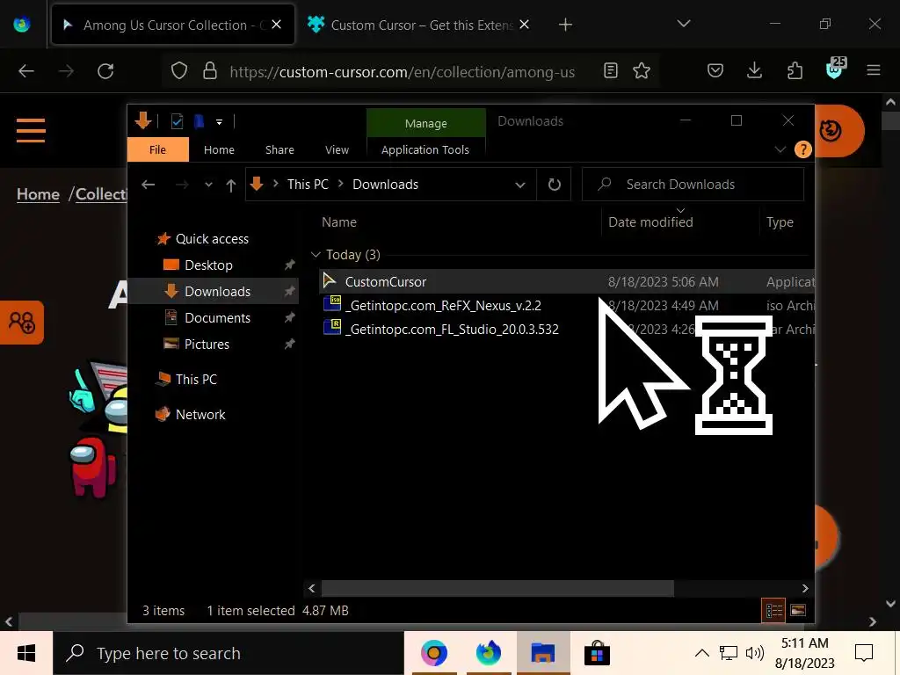Click the orange add friends side button
Viewport: 900px width, 675px height.
pos(22,323)
